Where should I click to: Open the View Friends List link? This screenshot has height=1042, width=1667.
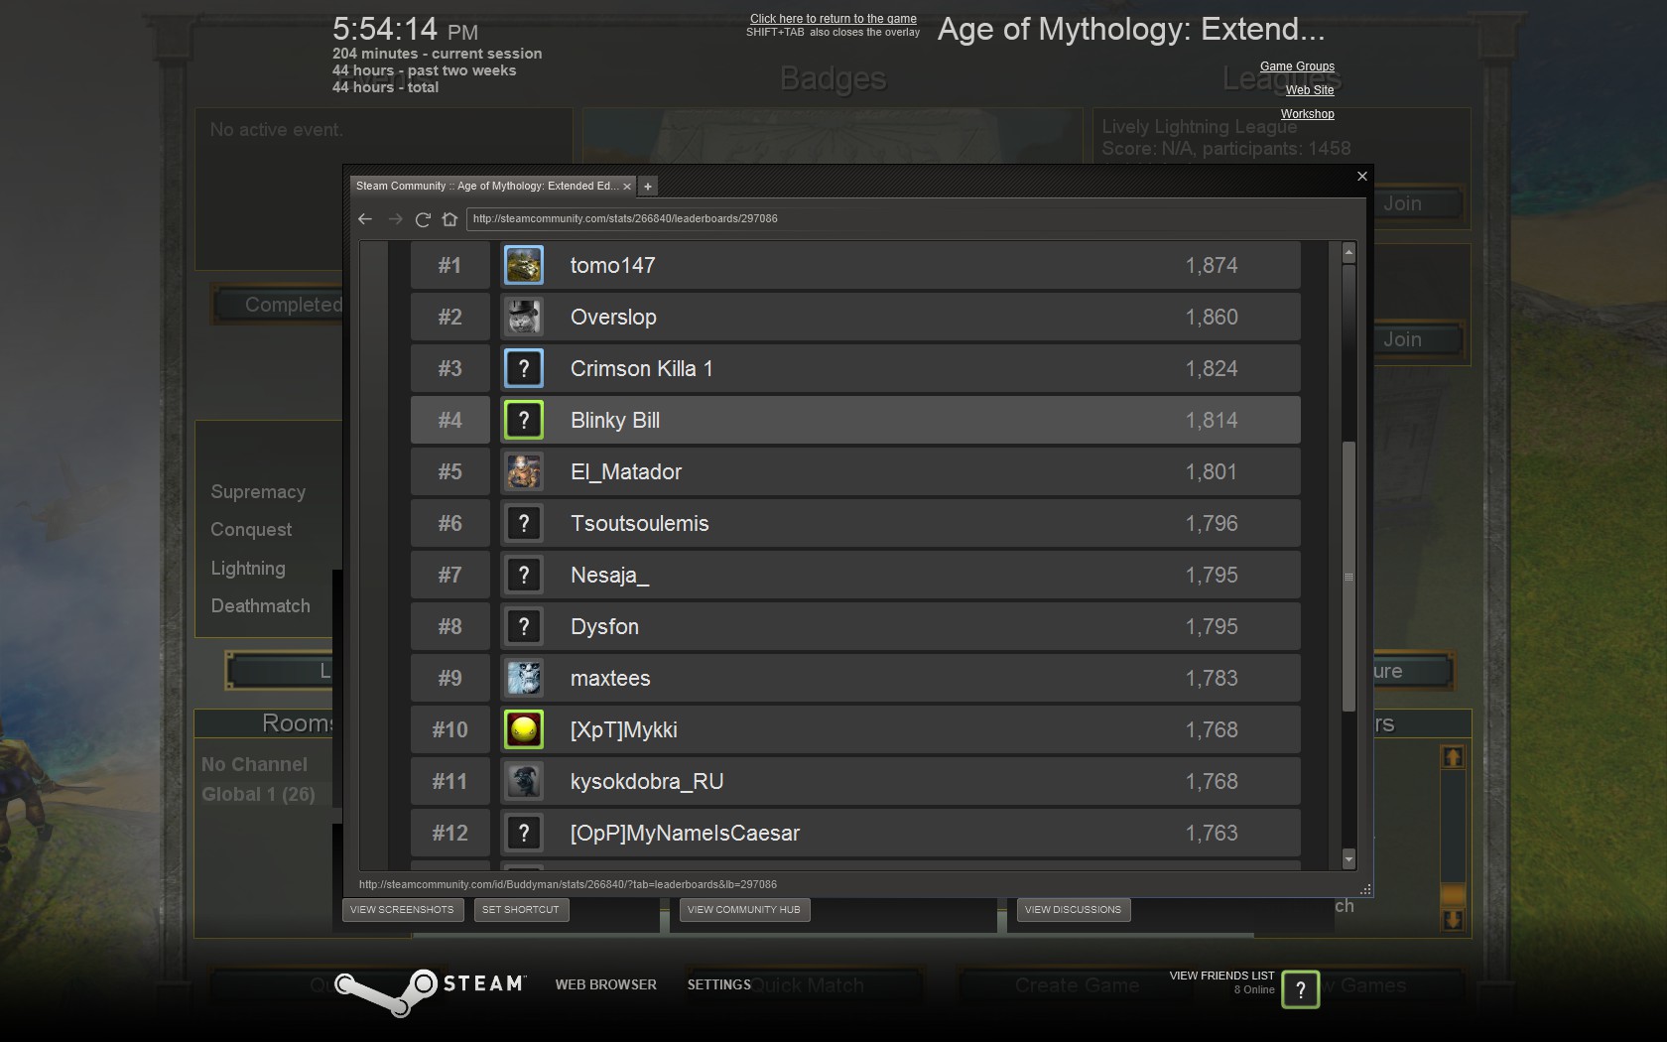[1221, 976]
